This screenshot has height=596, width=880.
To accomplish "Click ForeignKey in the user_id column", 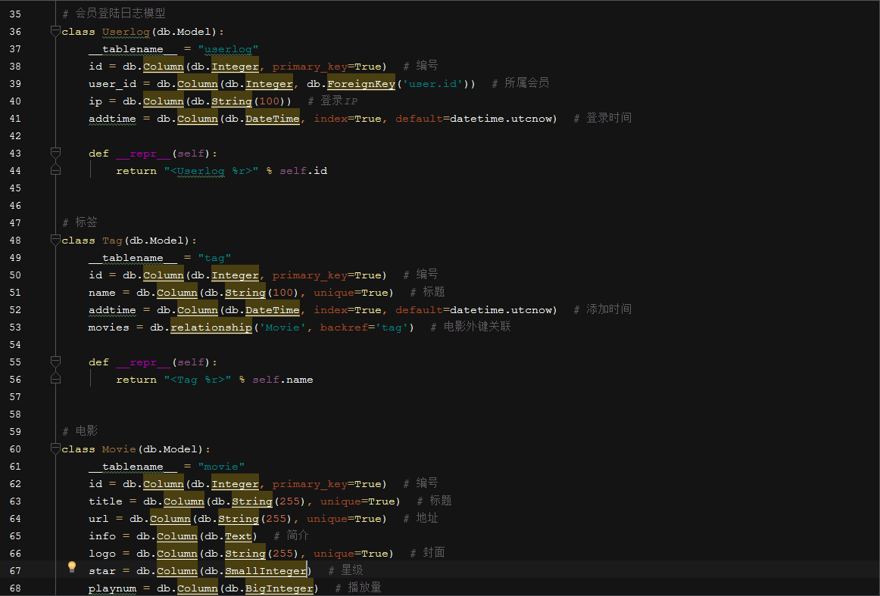I will point(361,84).
